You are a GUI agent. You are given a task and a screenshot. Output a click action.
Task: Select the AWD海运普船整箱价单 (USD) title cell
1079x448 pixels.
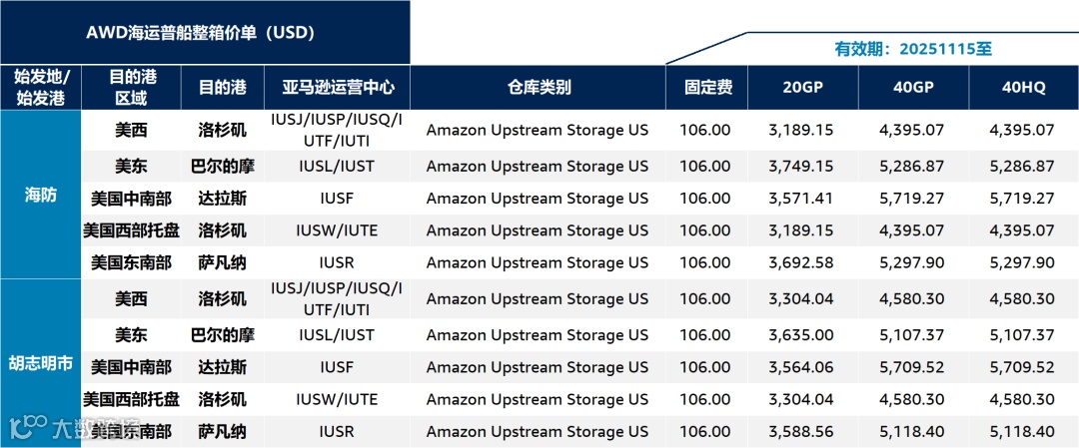pos(205,33)
